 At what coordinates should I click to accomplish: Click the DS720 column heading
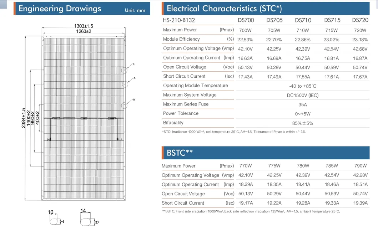pos(360,20)
